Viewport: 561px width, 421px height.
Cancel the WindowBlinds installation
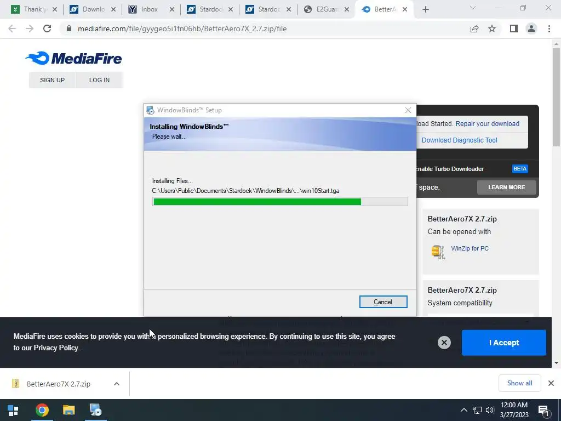383,302
